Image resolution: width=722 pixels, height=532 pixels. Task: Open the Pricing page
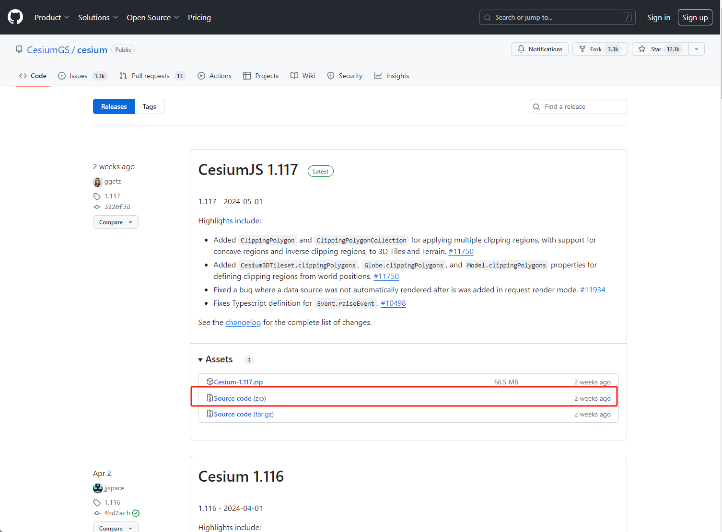199,17
